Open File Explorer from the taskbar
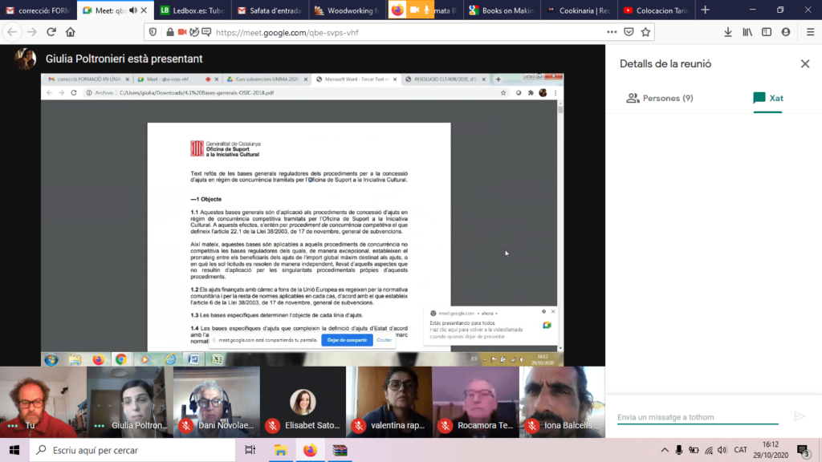Image resolution: width=822 pixels, height=462 pixels. click(x=280, y=450)
